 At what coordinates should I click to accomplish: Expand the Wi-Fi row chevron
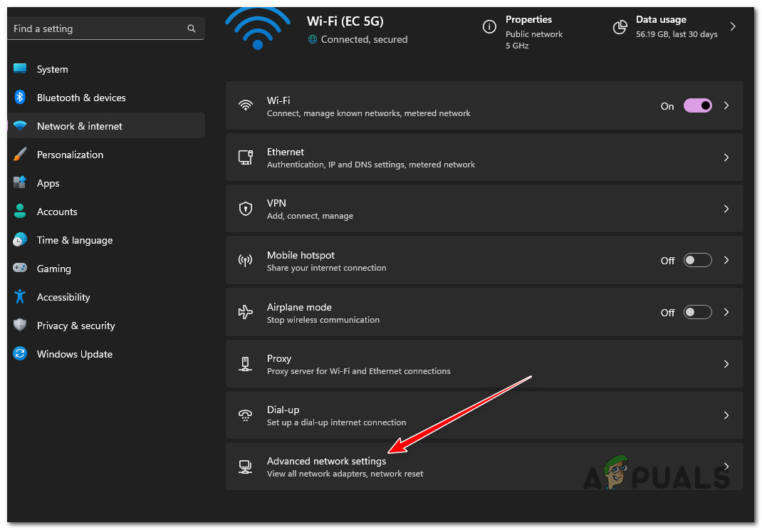(726, 105)
